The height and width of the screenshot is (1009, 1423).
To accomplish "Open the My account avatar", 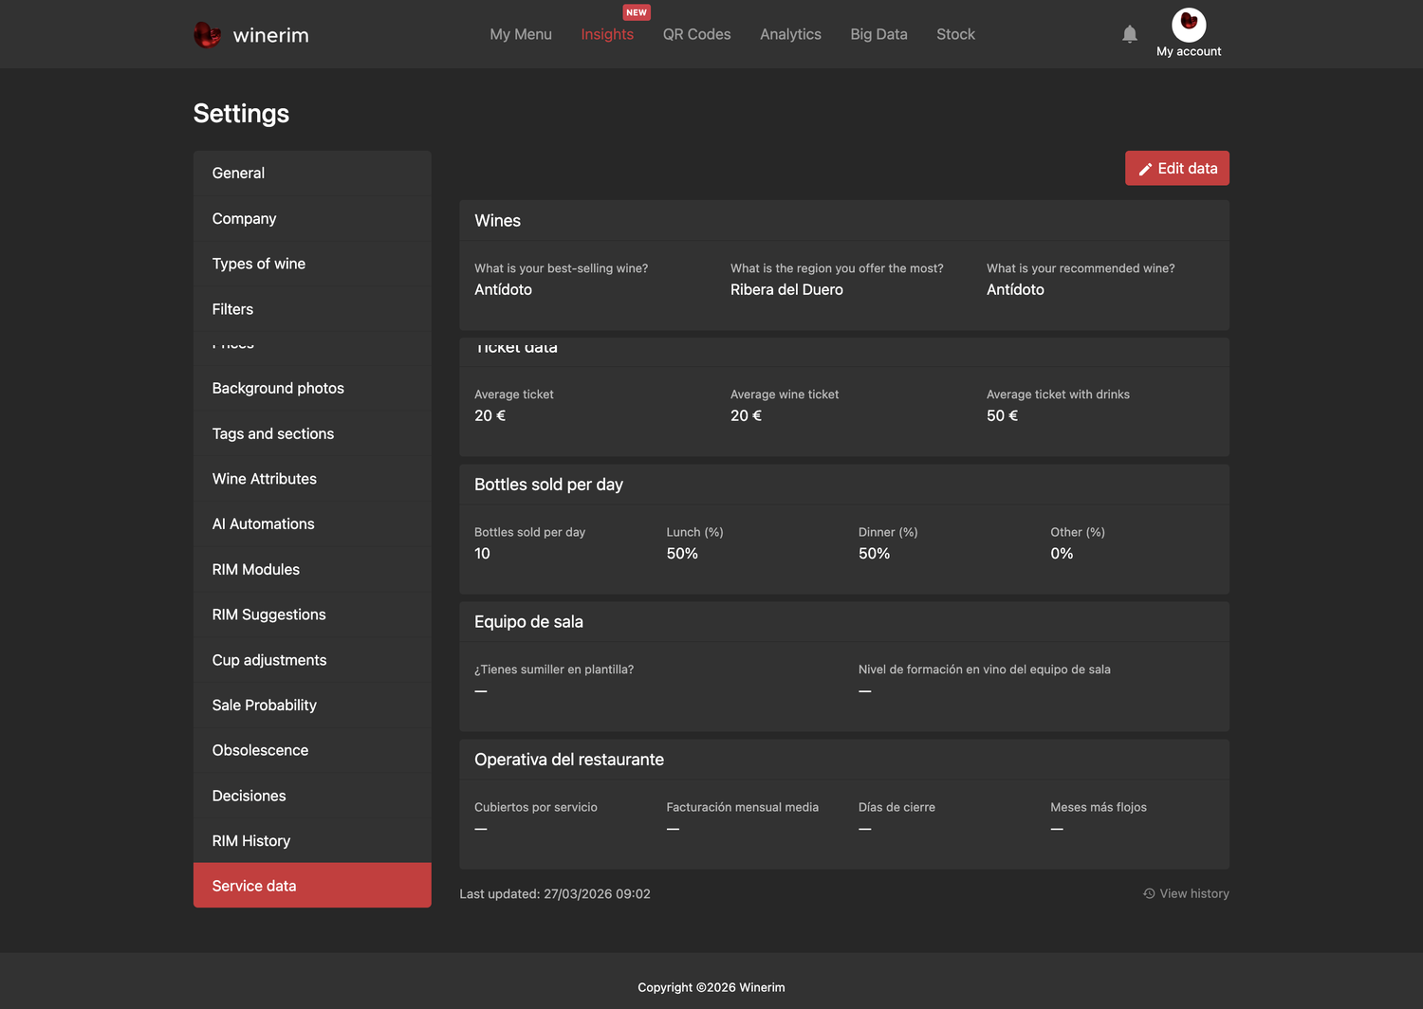I will (1189, 25).
